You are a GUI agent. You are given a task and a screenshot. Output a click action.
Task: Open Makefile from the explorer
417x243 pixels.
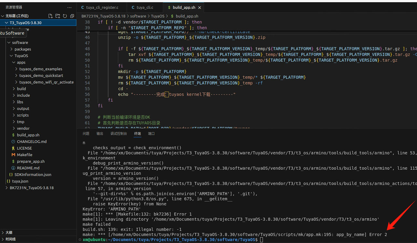point(38,155)
